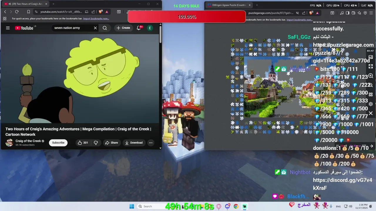Open the Brave Wallet icon
The height and width of the screenshot is (211, 376).
coord(353,13)
